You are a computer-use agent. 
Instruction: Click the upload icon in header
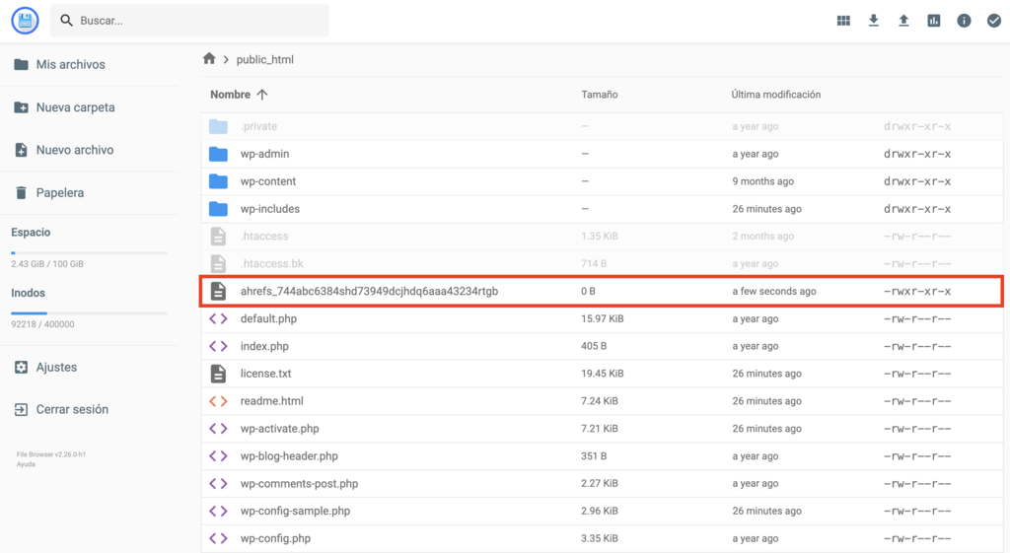903,21
